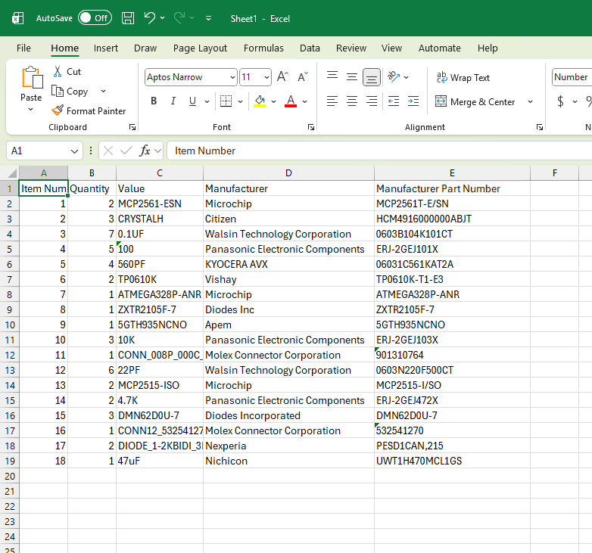Viewport: 592px width, 553px height.
Task: Increase font size with larger A icon
Action: click(x=282, y=77)
